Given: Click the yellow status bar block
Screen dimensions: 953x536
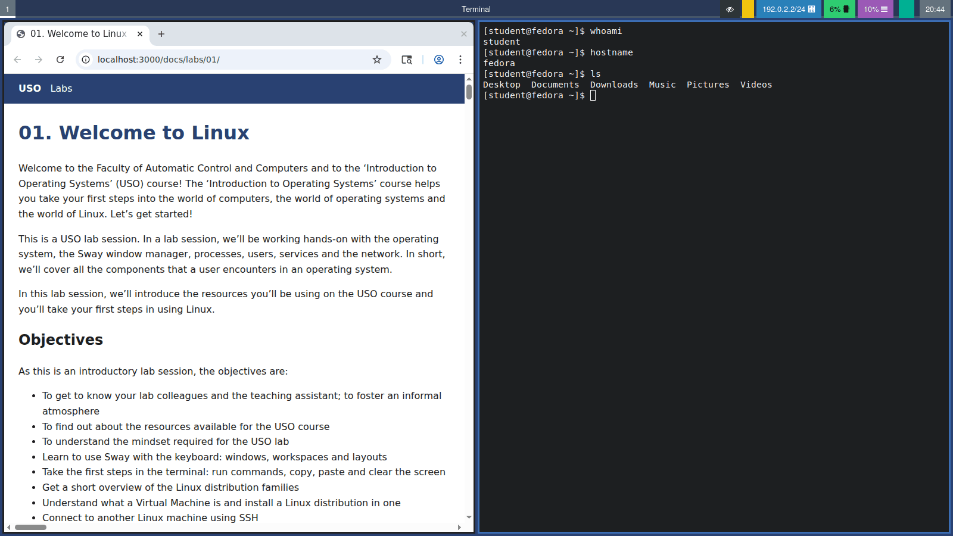Looking at the screenshot, I should pos(748,9).
